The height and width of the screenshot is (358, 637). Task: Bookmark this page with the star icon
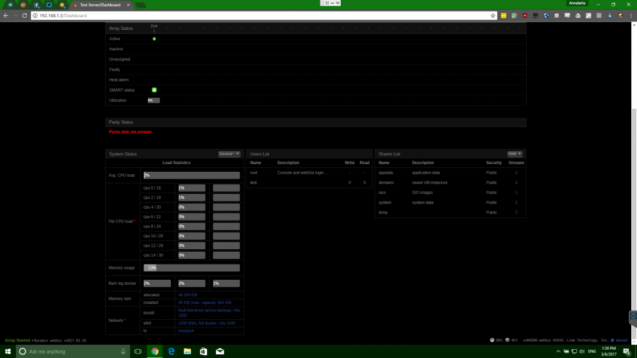click(x=493, y=15)
